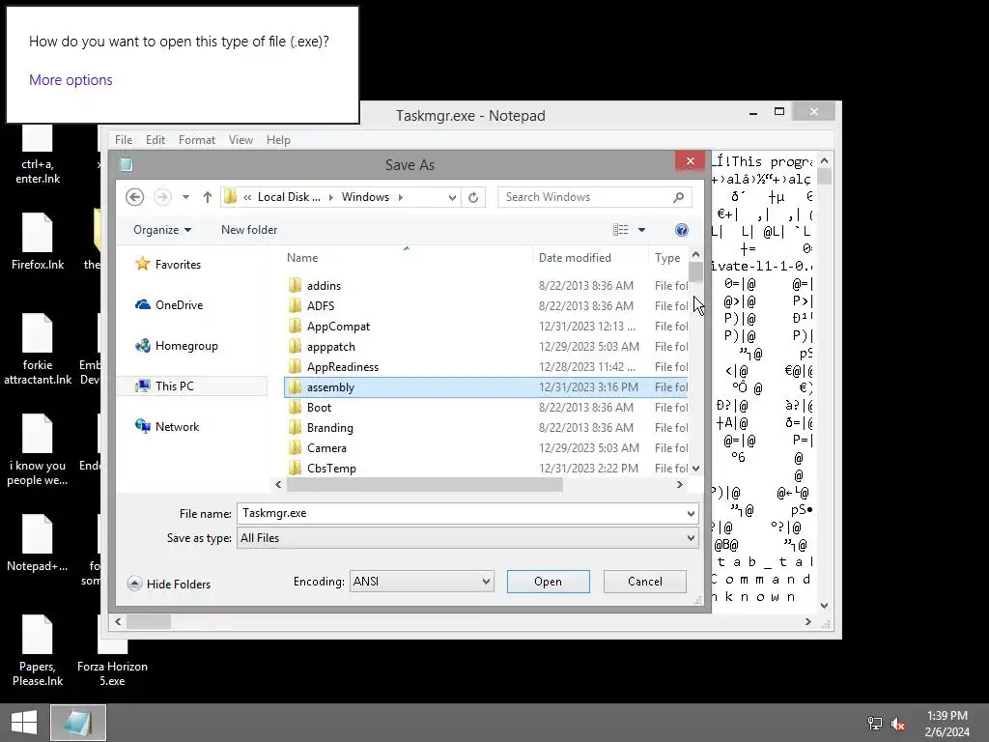
Task: Select forkie attractant.lnk desktop icon
Action: coord(38,350)
